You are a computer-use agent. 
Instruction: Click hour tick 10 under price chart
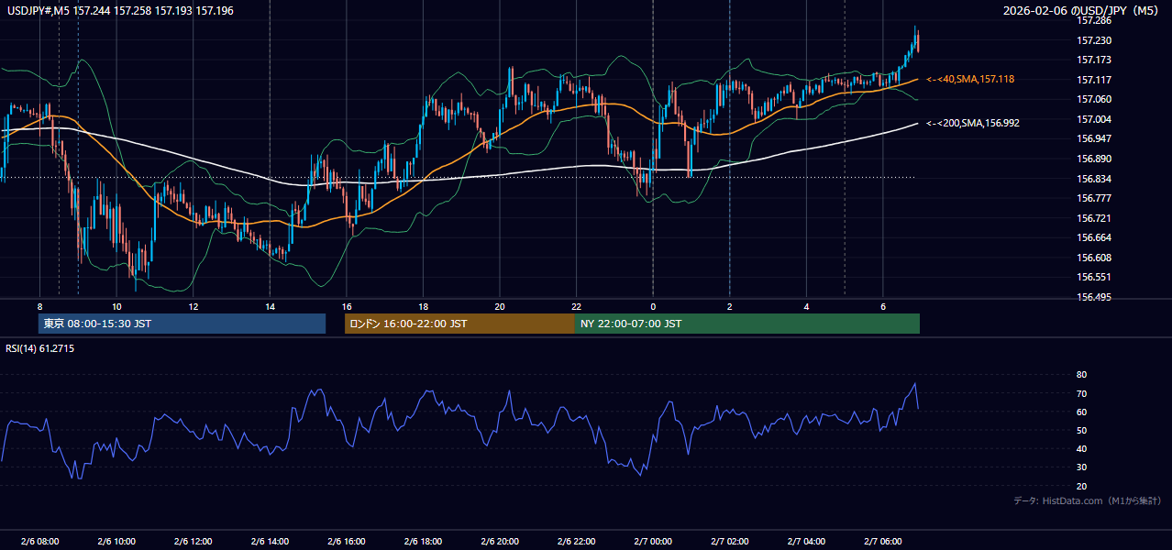point(116,306)
